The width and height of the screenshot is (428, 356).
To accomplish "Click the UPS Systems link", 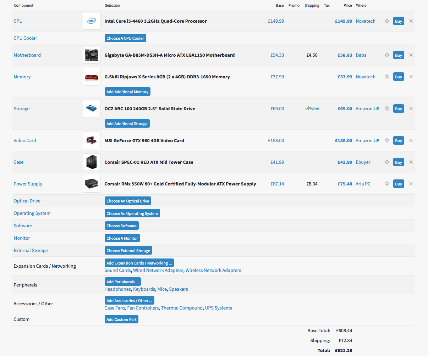I will coord(218,308).
